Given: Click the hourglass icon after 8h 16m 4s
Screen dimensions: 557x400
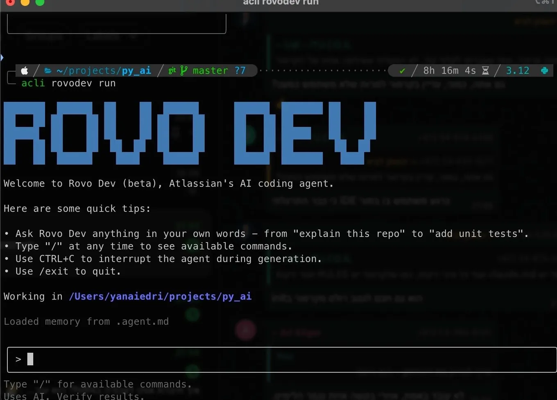Looking at the screenshot, I should click(x=485, y=71).
